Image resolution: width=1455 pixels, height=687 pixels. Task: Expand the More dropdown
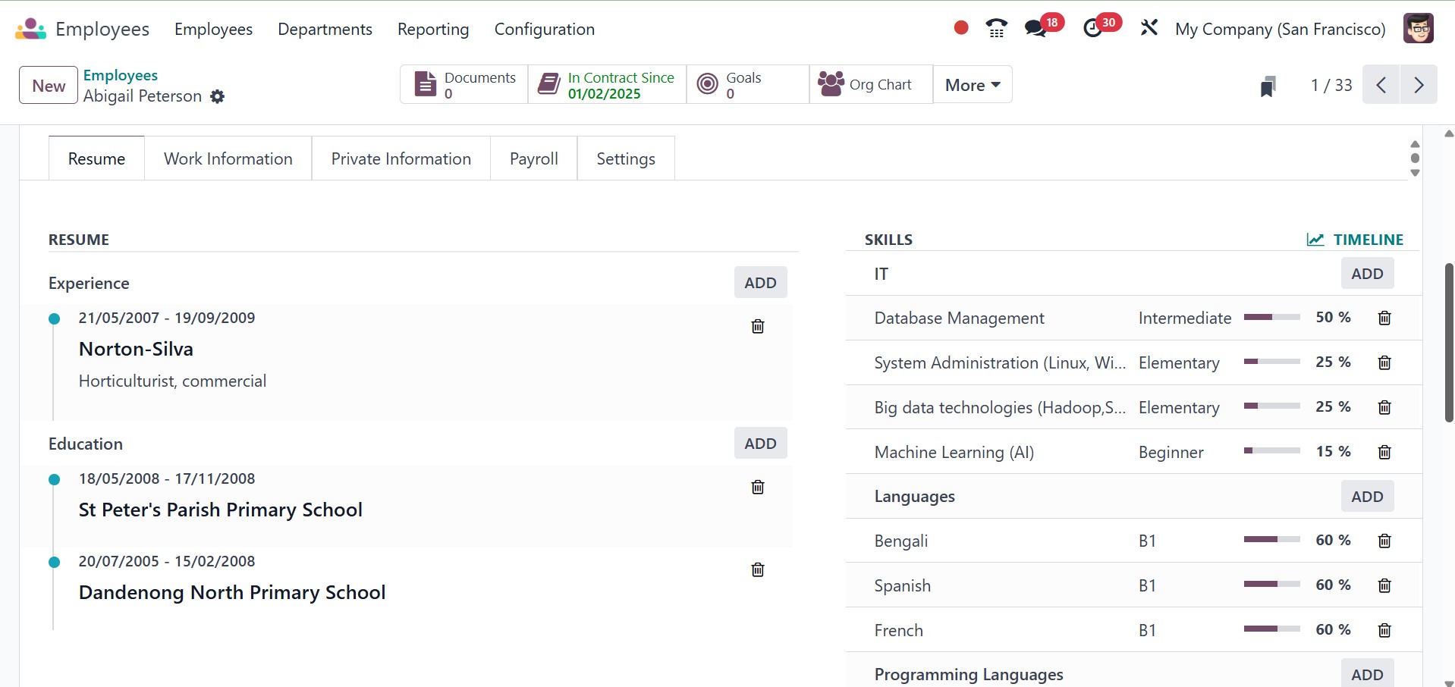pos(972,85)
